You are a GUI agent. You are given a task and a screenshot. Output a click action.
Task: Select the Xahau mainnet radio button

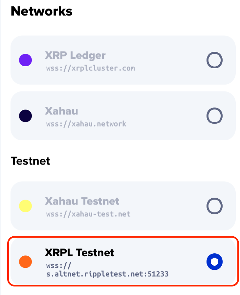[x=214, y=116]
